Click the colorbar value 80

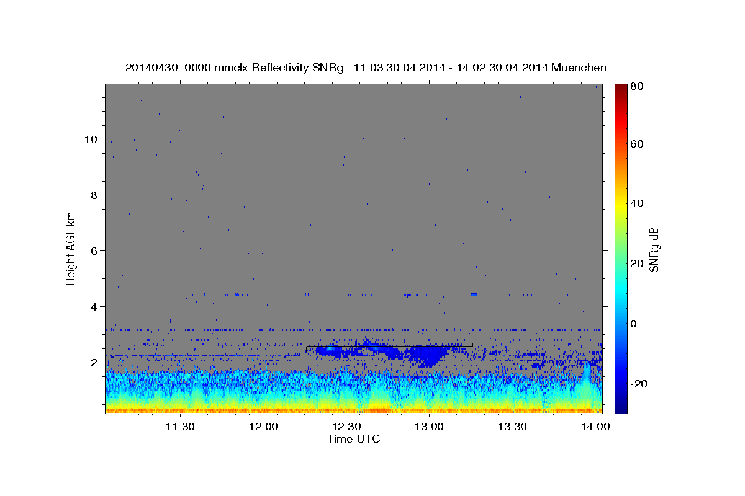(x=636, y=87)
